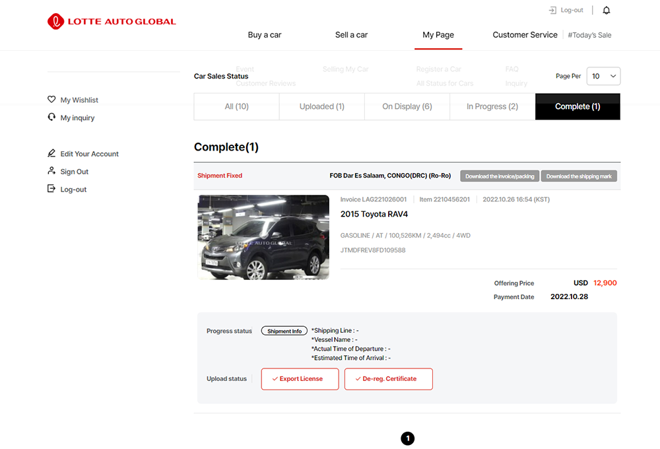This screenshot has height=449, width=660.
Task: Switch to the Uploaded (1) tab
Action: [322, 106]
